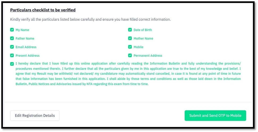258x132 pixels.
Task: Click the 'Permanent Address' label text
Action: [x=148, y=55]
